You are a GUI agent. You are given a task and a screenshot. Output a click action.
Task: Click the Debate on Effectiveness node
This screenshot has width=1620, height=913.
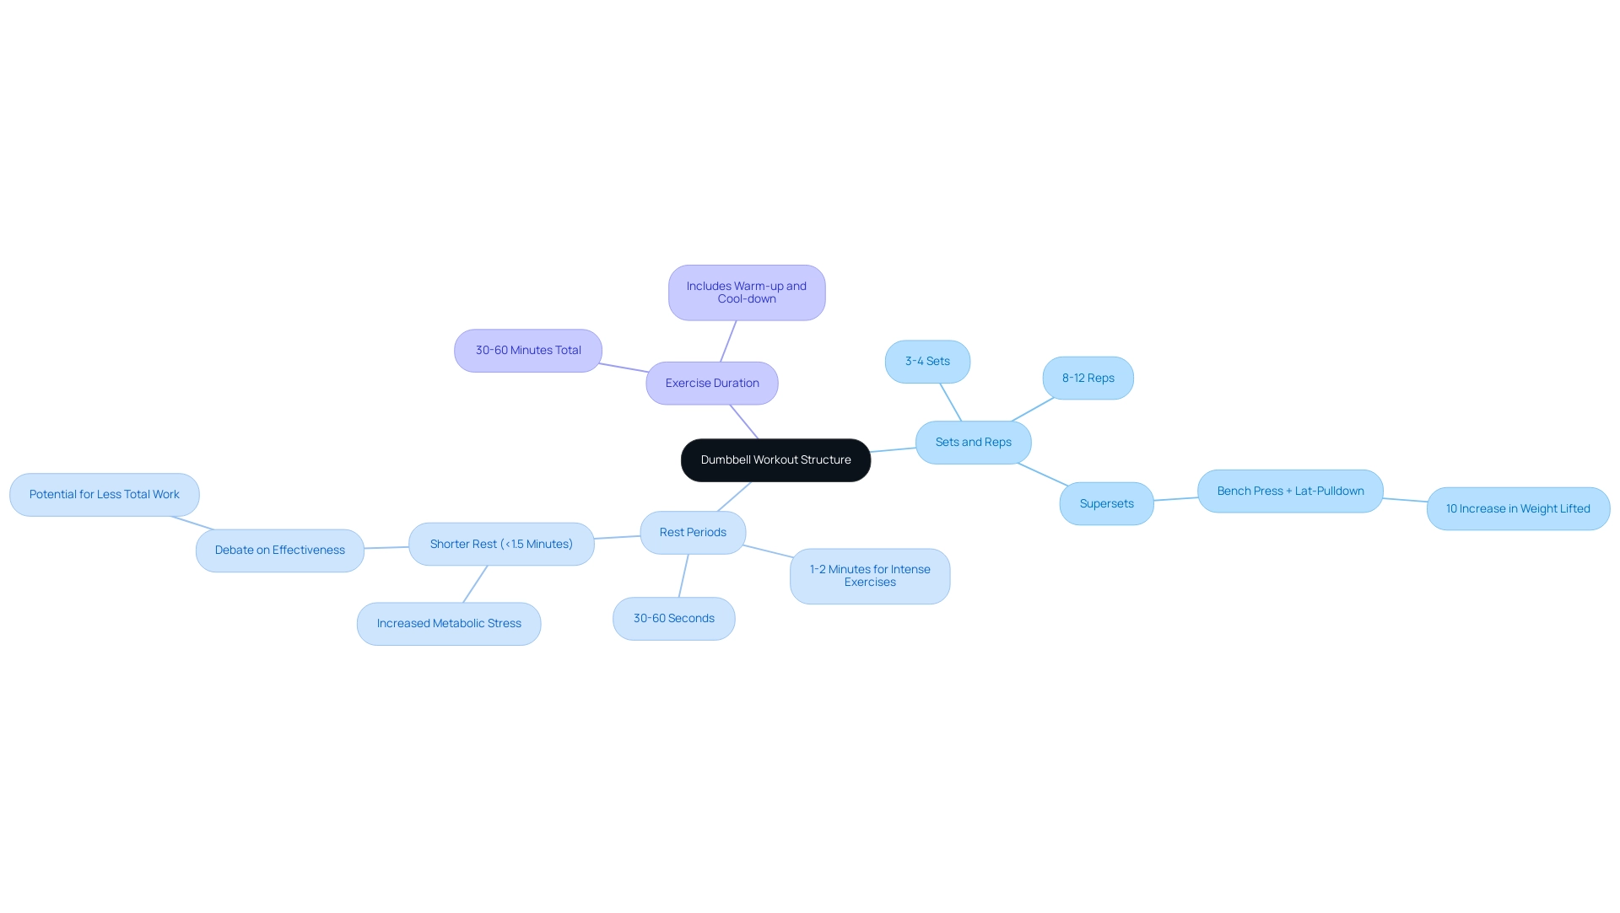click(x=279, y=550)
